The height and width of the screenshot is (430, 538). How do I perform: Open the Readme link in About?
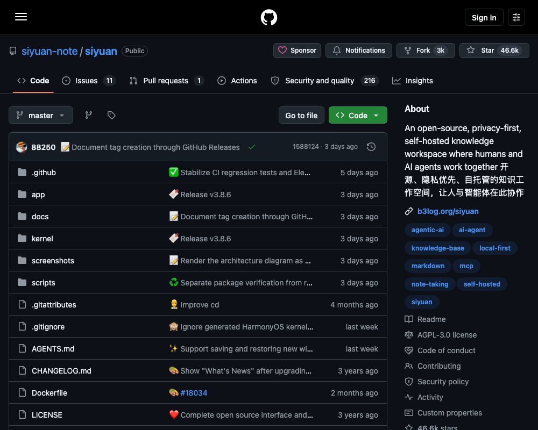(425, 319)
